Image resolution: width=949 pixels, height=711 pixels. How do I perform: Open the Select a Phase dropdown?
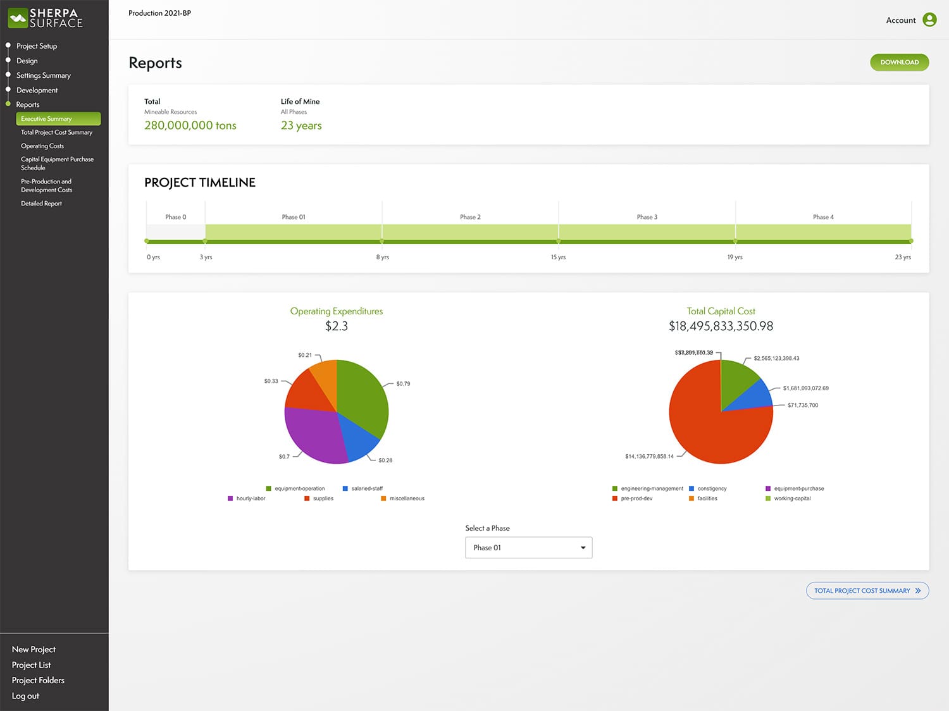pos(528,547)
